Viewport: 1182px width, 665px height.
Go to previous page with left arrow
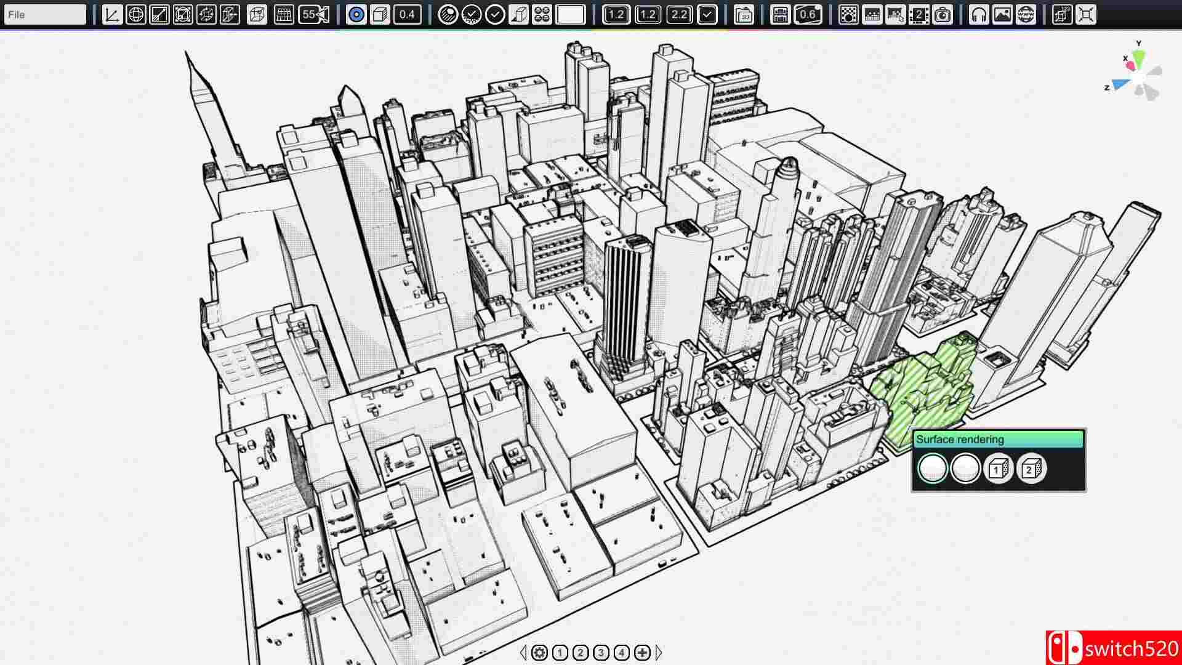point(523,652)
